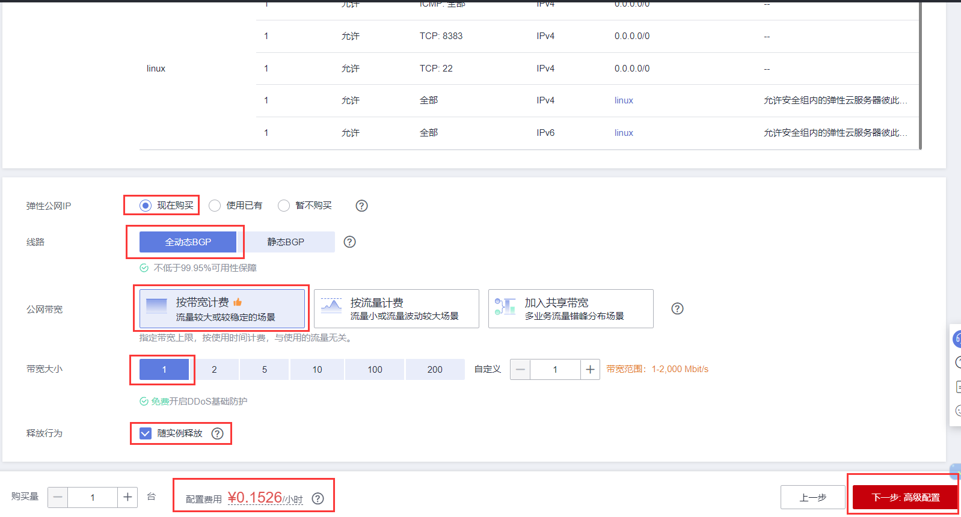The image size is (961, 517).
Task: Pick bandwidth size 200
Action: (x=435, y=369)
